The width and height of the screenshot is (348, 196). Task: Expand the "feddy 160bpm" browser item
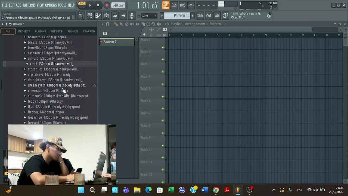pos(25,101)
